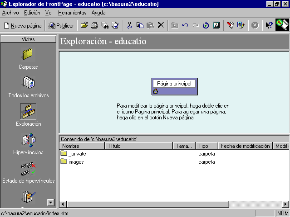This screenshot has width=290, height=217.
Task: Sort by Tipo column header
Action: pos(207,146)
